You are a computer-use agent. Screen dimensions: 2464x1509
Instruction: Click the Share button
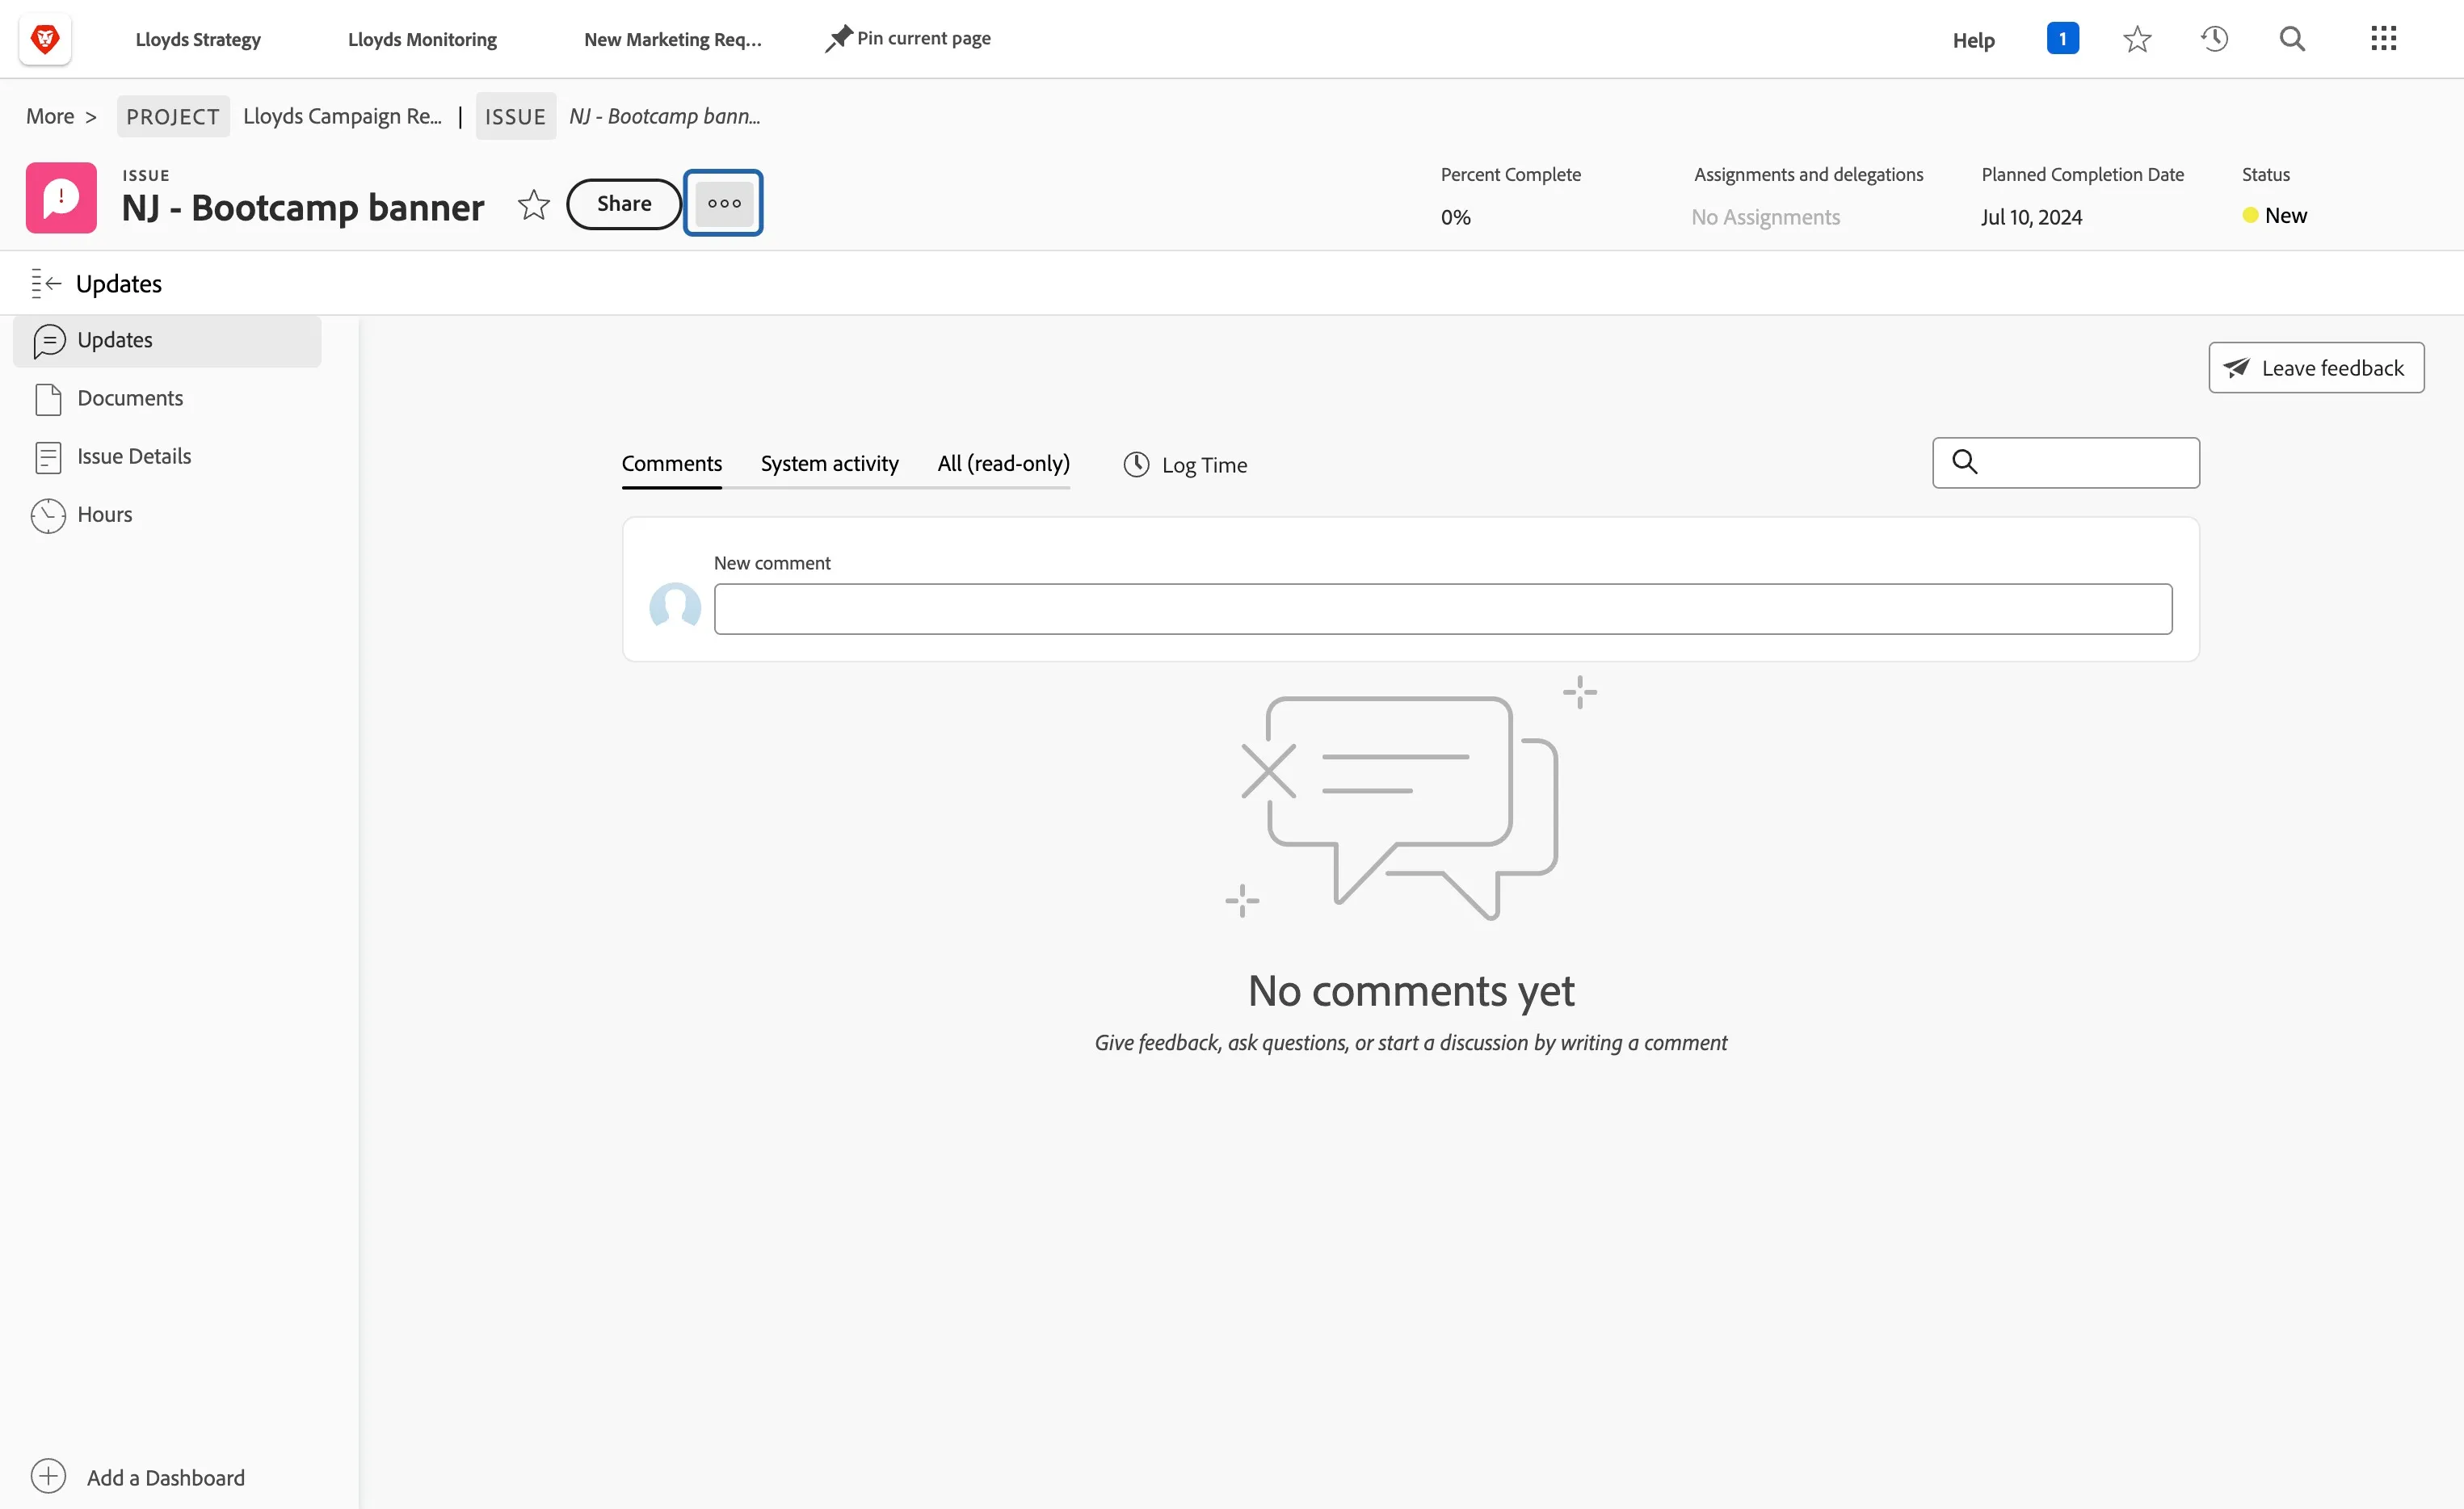pos(624,204)
